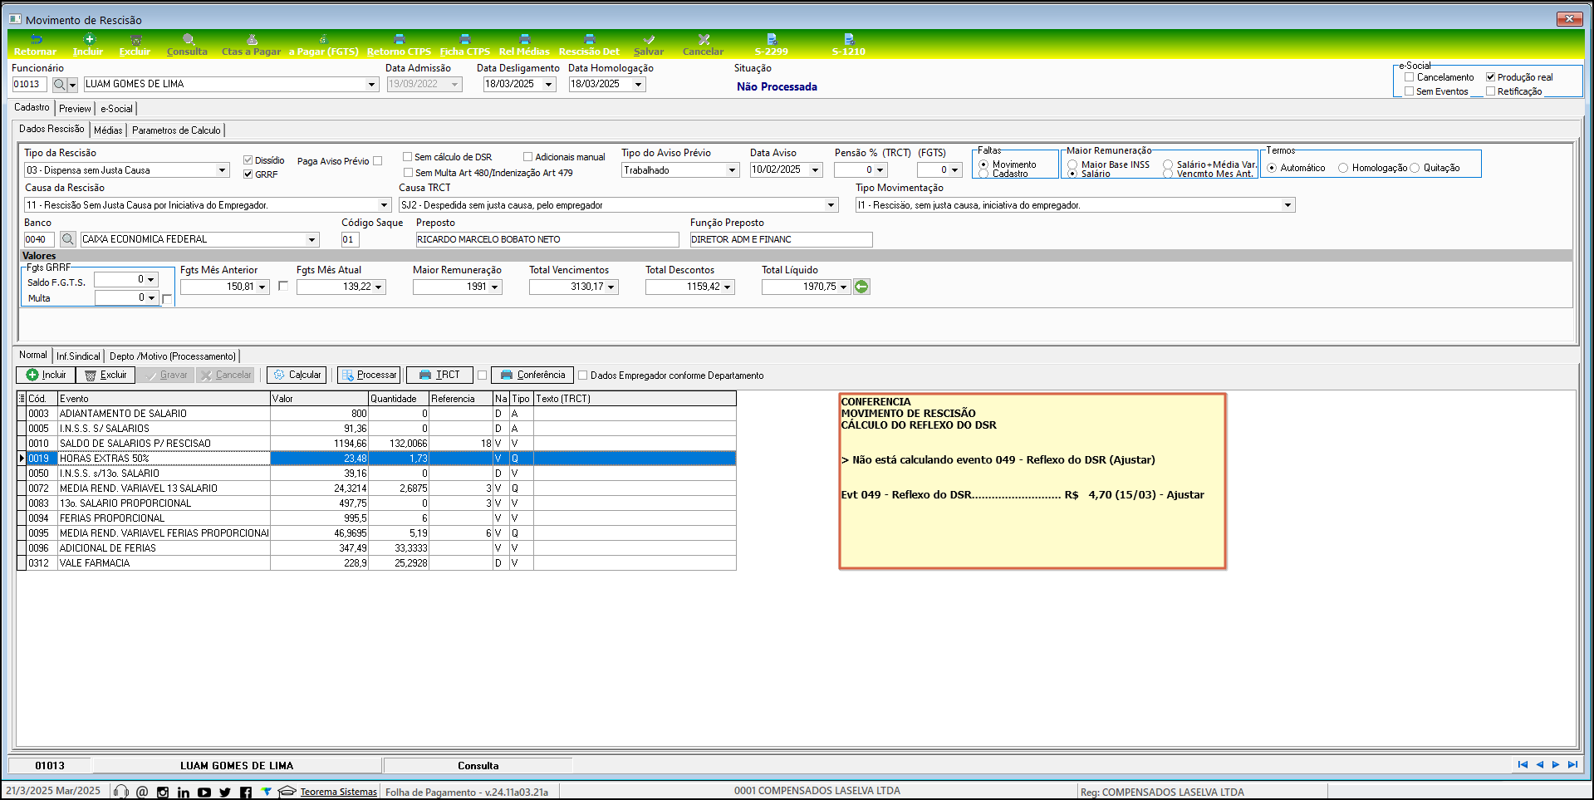Check Sem Multa Art 480/Indenização Art 479

pos(408,173)
